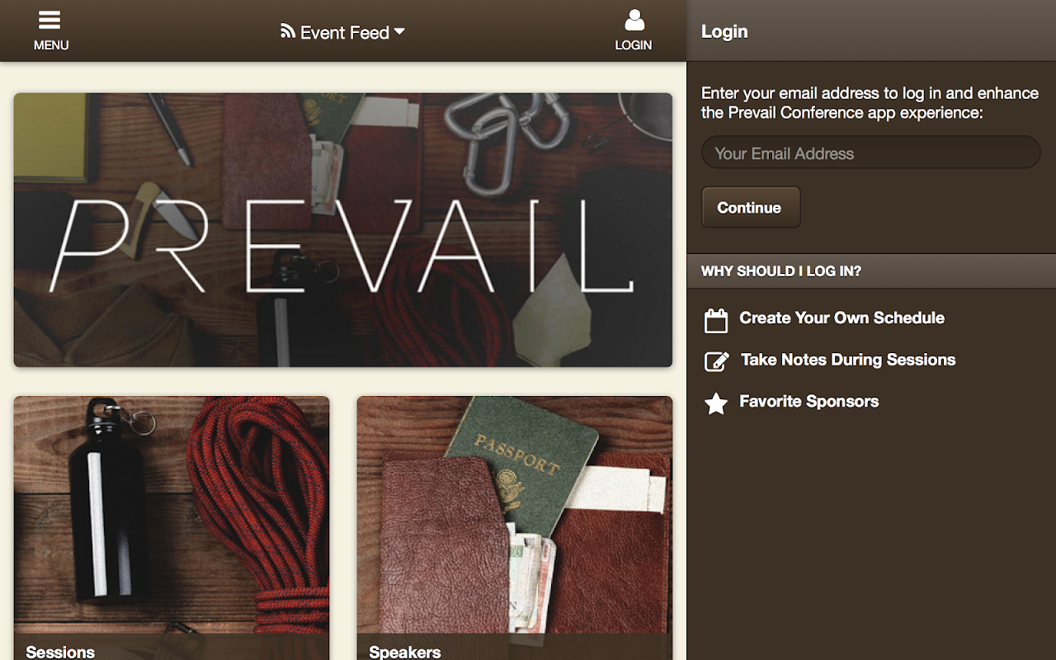Open the hamburger MENU icon
This screenshot has width=1056, height=660.
(x=49, y=20)
